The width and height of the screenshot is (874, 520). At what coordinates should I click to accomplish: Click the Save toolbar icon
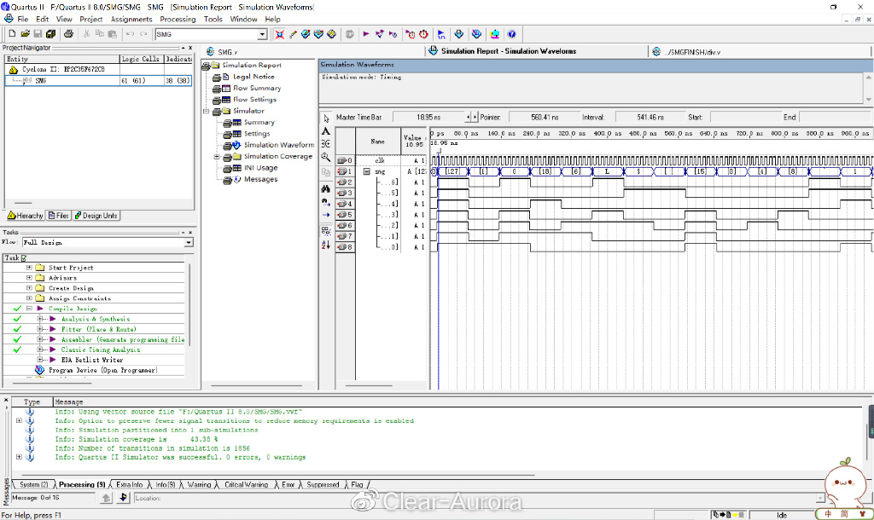[38, 34]
